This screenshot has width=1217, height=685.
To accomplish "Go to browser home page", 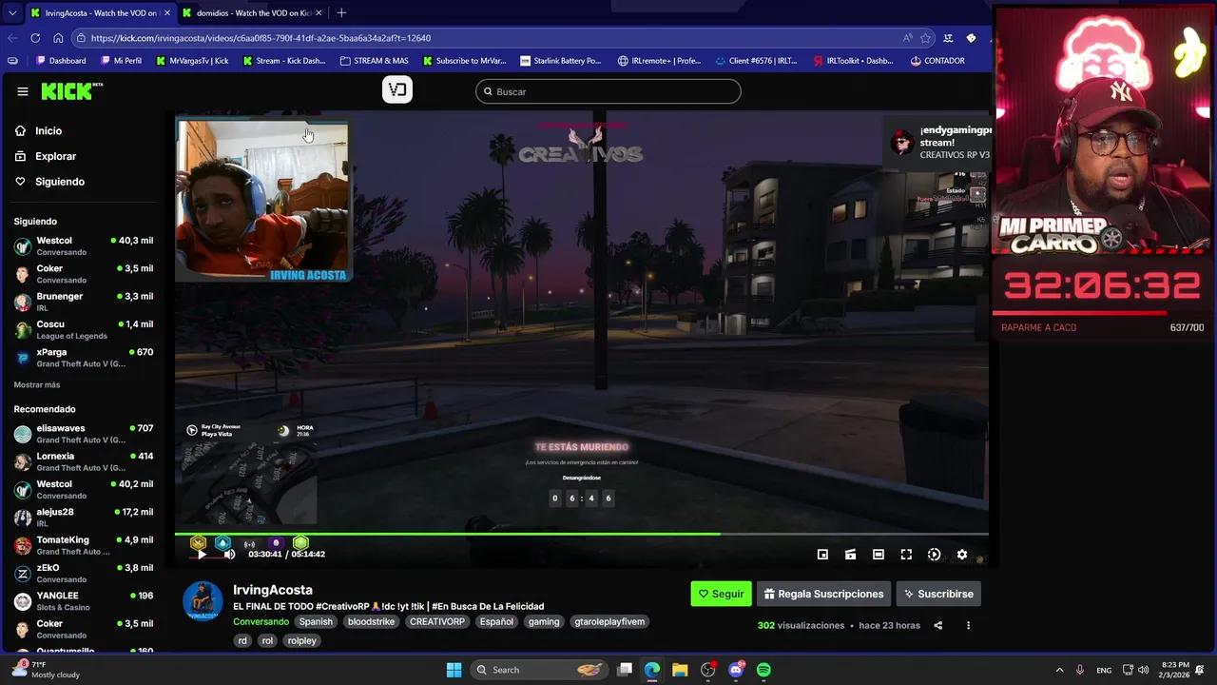I will pos(58,38).
